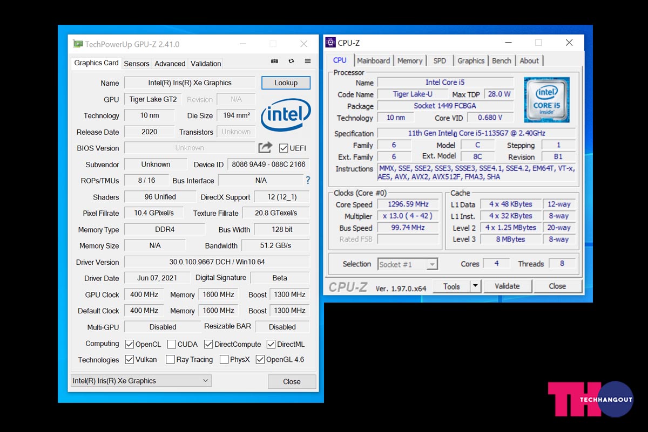Click the CPU-Z Instructions list
The width and height of the screenshot is (648, 432).
point(476,173)
